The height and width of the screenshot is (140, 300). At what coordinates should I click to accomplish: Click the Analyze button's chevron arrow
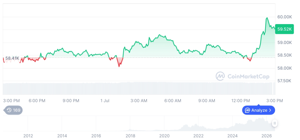pos(270,110)
